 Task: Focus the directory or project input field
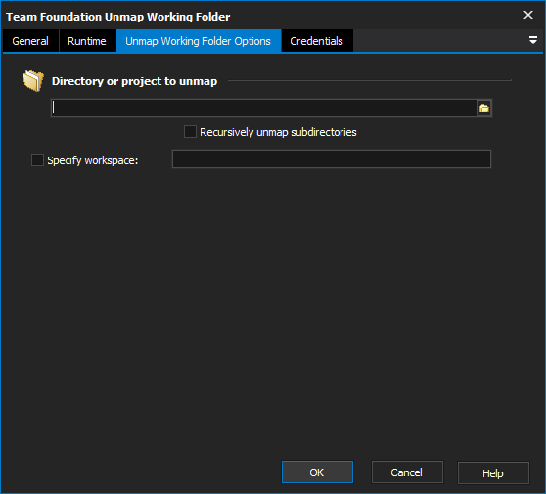pyautogui.click(x=263, y=109)
